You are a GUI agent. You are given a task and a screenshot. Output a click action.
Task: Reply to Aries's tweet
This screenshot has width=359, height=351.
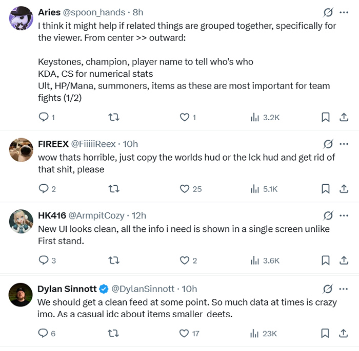[44, 118]
